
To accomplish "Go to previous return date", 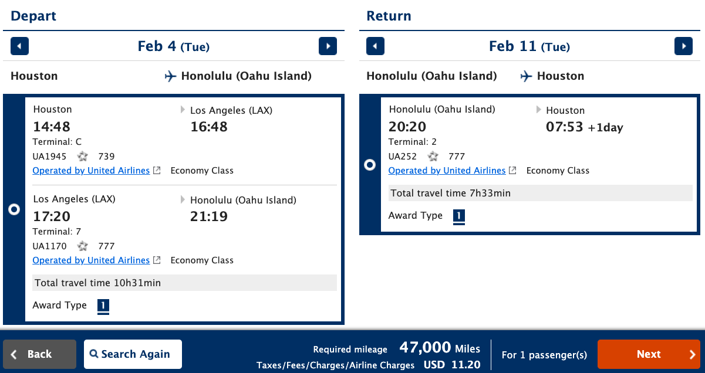I will click(375, 46).
